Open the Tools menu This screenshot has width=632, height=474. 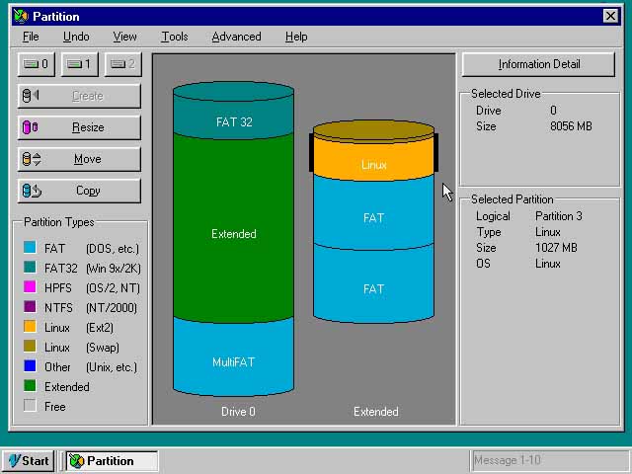tap(174, 37)
